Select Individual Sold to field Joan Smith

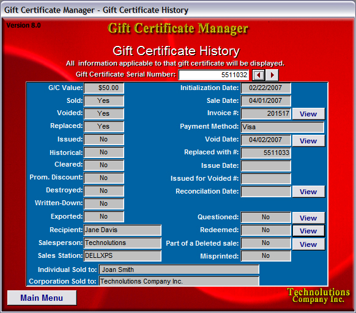[179, 270]
